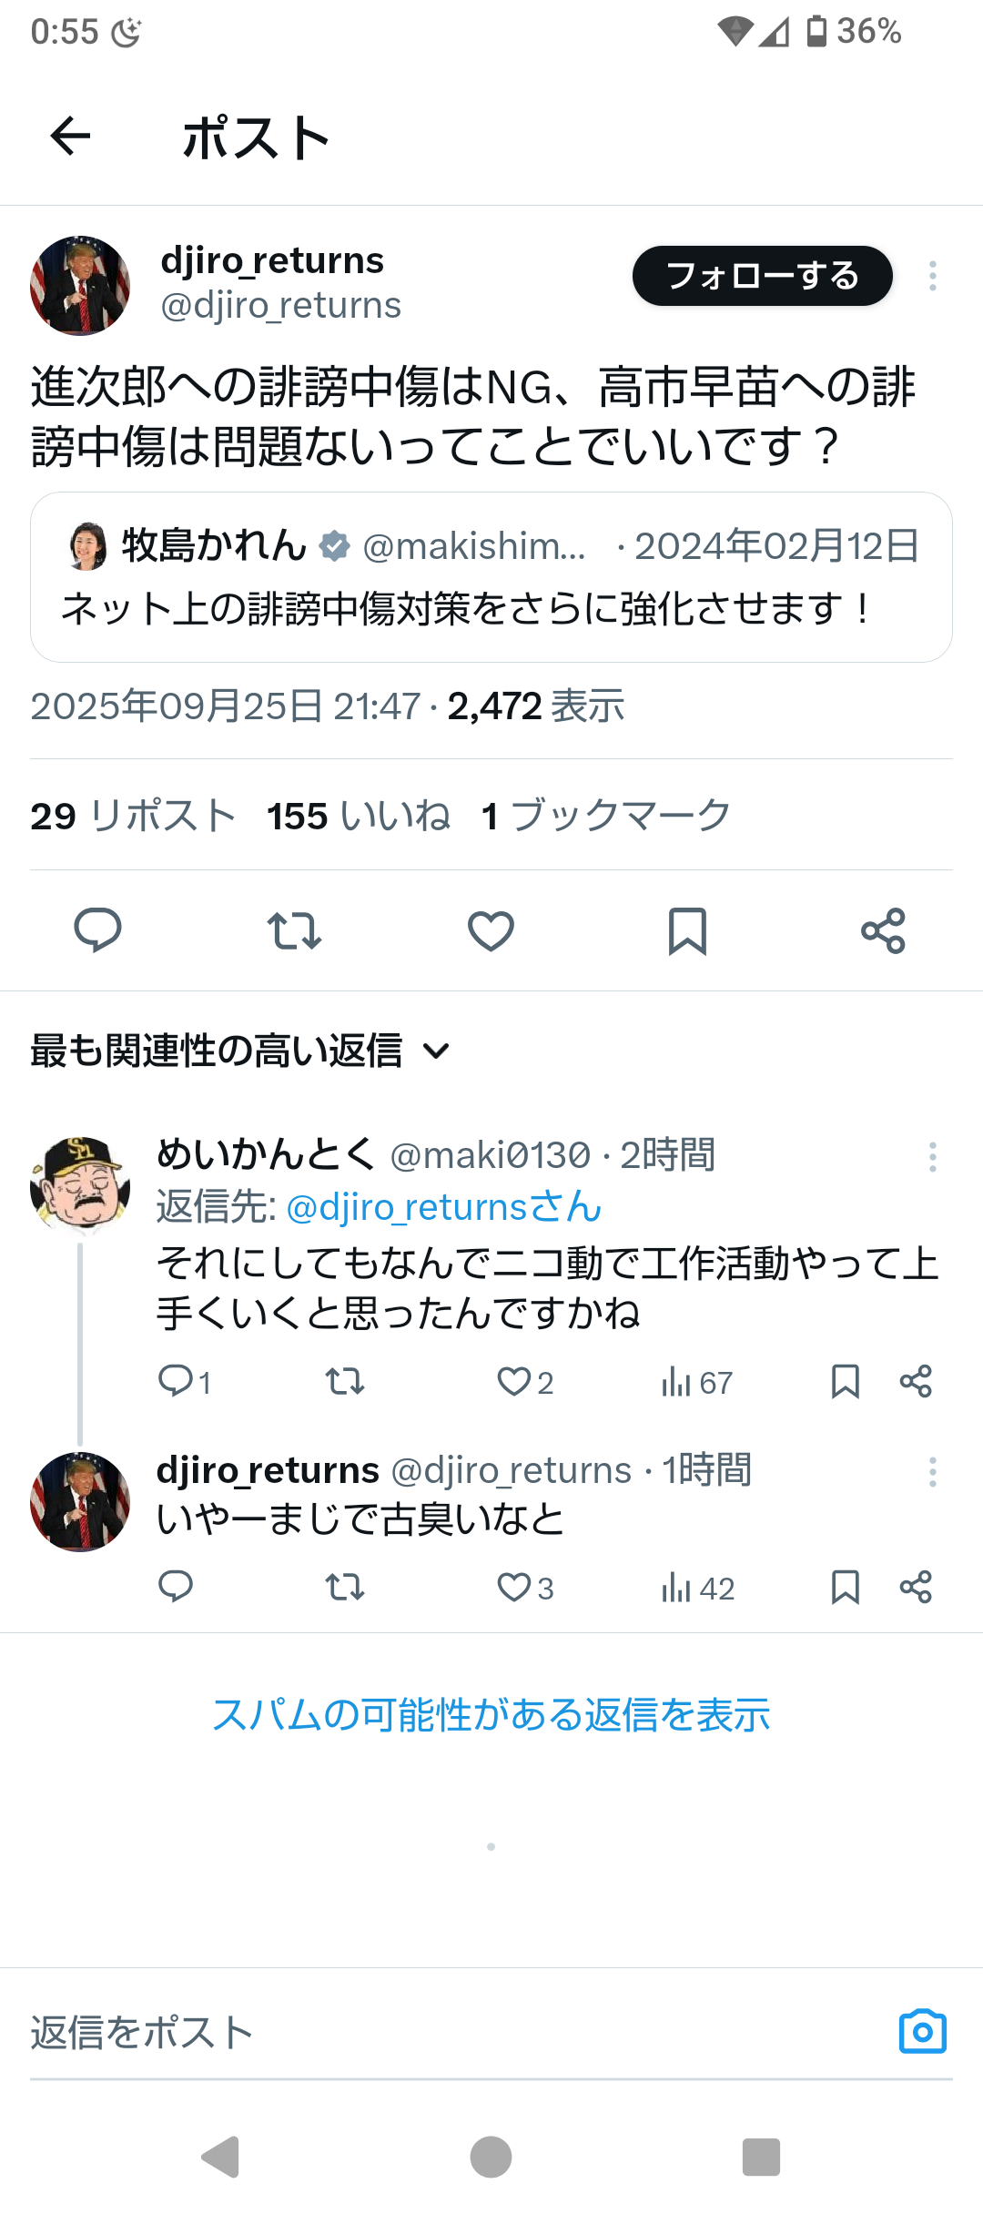Share the main post via the share icon

tap(883, 930)
